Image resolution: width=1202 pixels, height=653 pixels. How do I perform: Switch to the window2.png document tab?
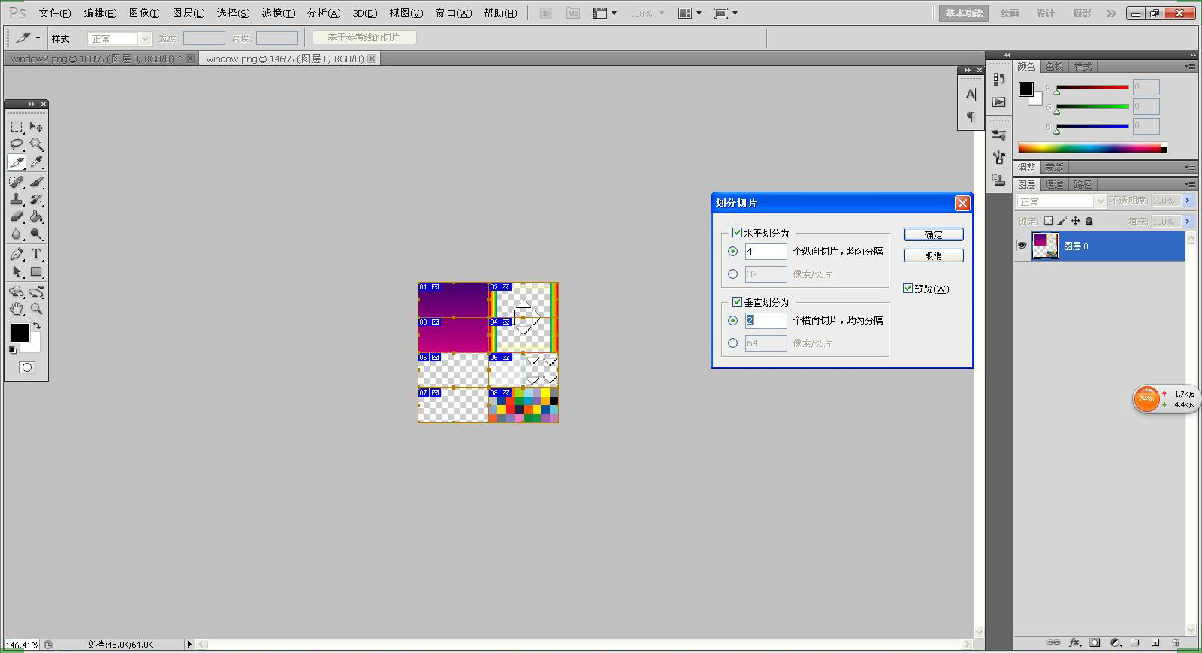pos(97,59)
